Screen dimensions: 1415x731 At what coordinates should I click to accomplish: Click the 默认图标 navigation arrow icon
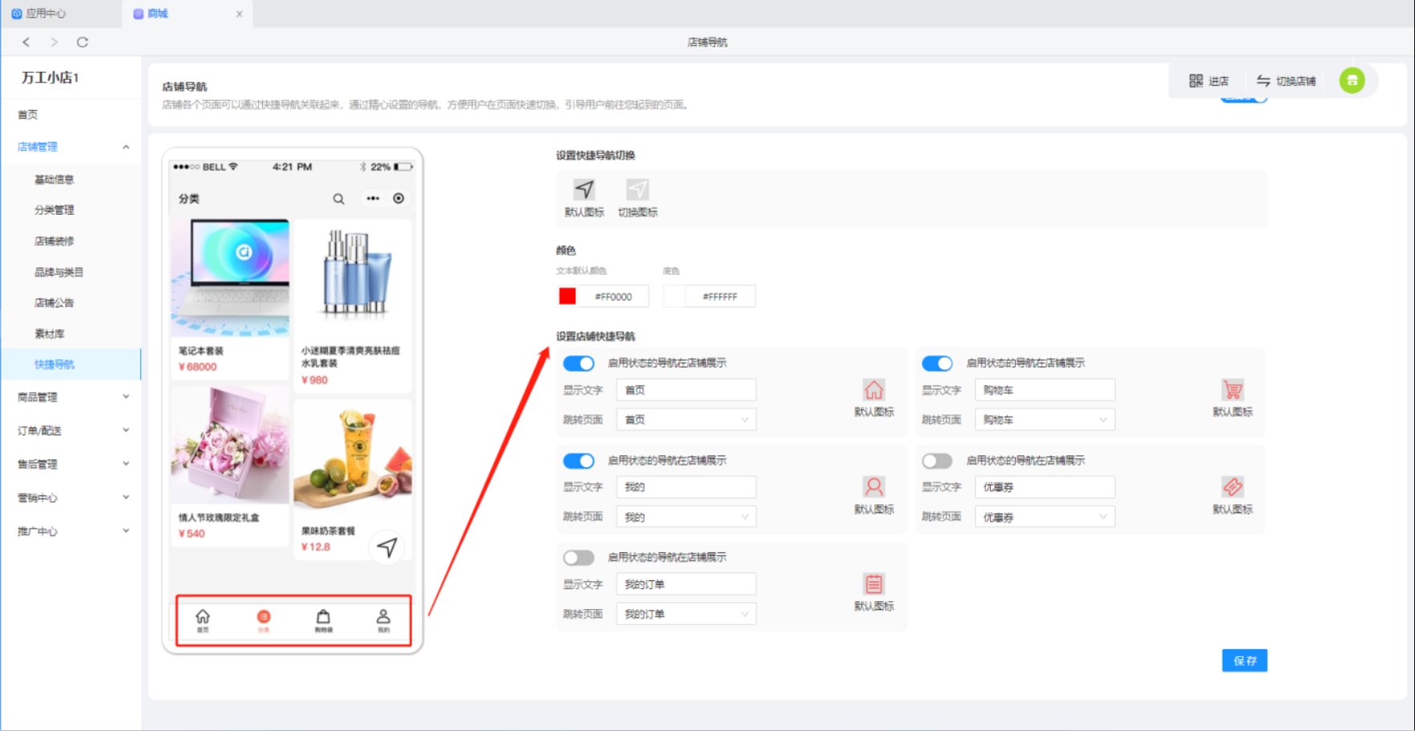tap(584, 190)
